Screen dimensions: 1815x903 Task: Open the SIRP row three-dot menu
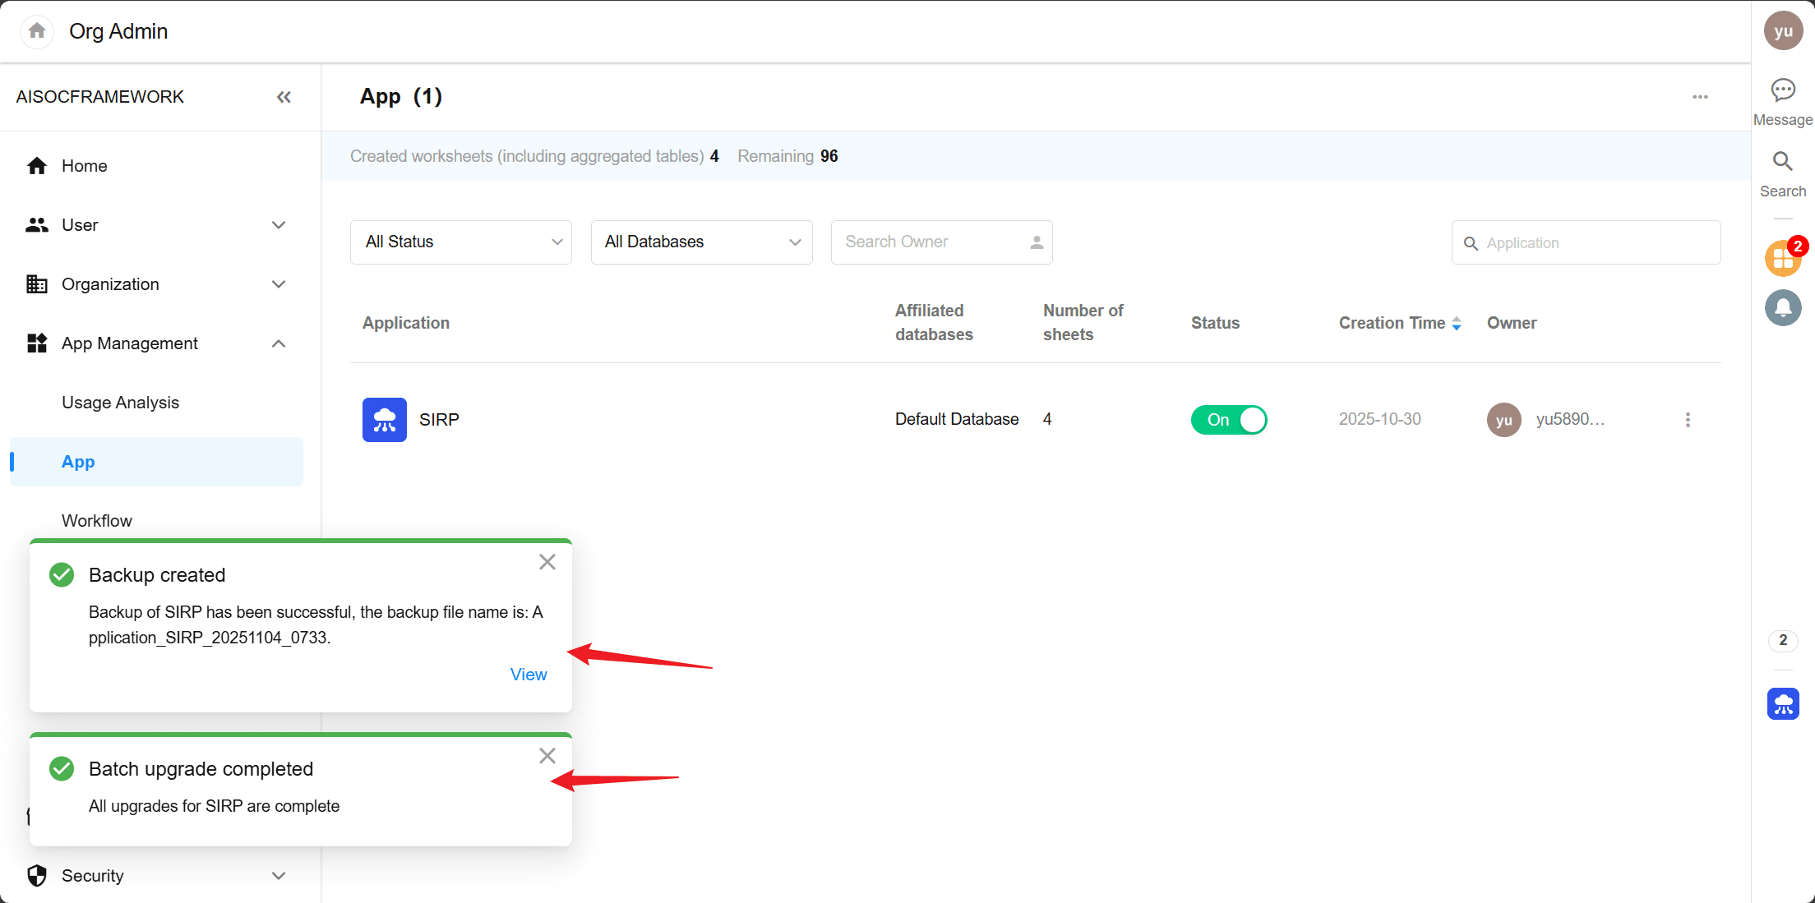coord(1688,420)
